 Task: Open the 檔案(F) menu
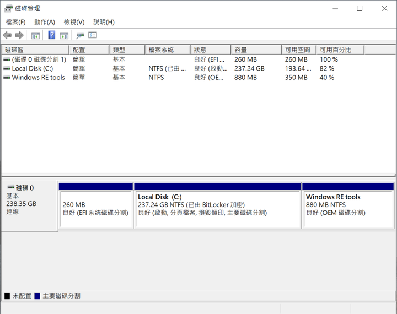tap(15, 22)
